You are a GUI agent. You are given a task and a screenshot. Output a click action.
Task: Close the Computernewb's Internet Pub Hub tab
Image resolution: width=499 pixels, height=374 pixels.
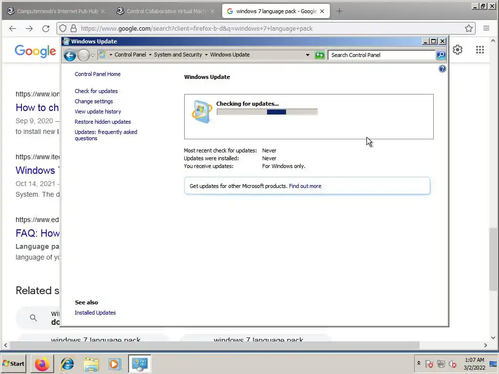(103, 11)
